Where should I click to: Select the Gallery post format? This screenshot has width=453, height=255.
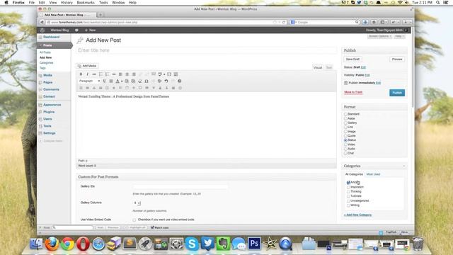point(345,123)
